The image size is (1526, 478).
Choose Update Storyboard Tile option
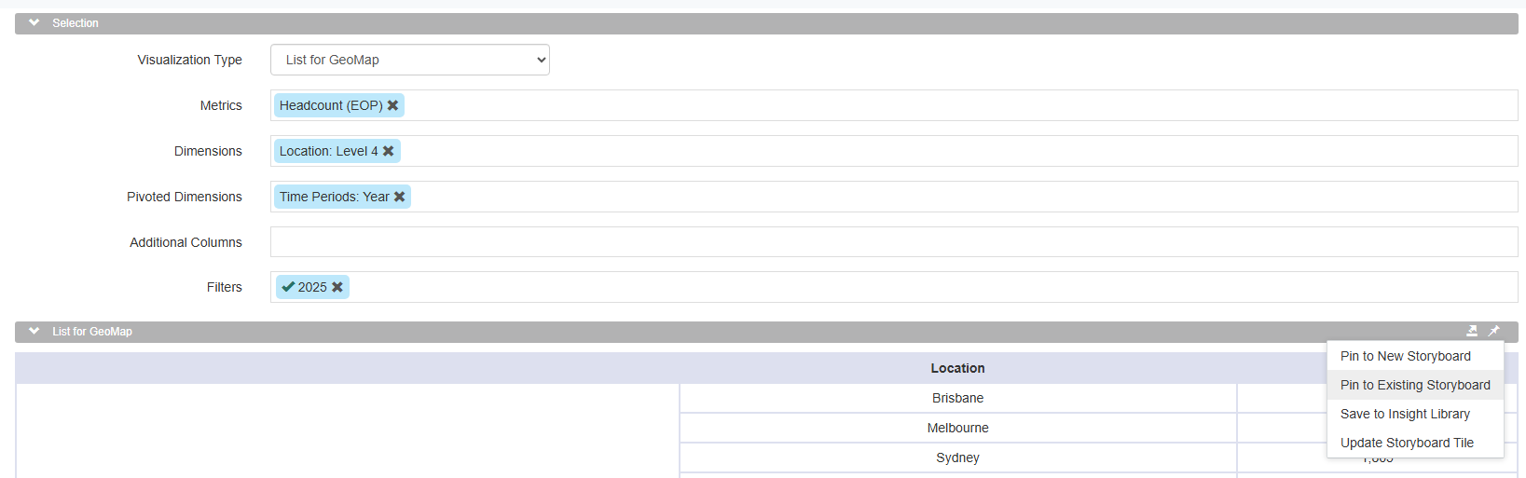coord(1407,443)
